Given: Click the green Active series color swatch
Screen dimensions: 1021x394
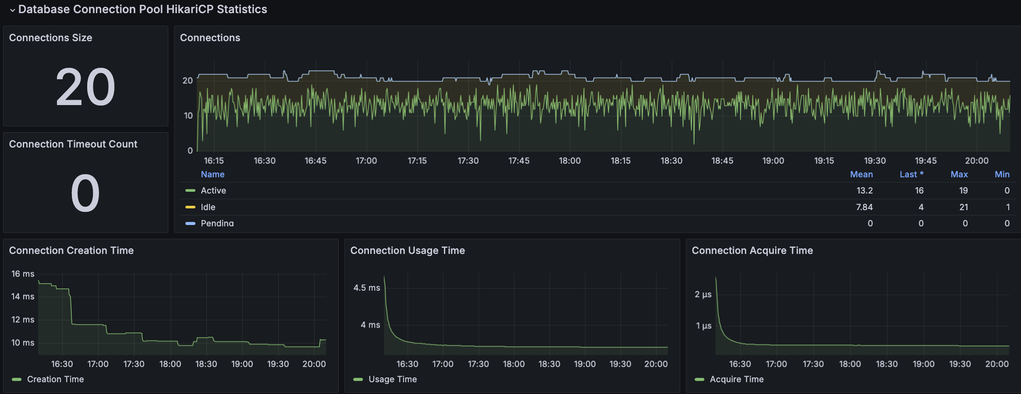Looking at the screenshot, I should coord(190,190).
